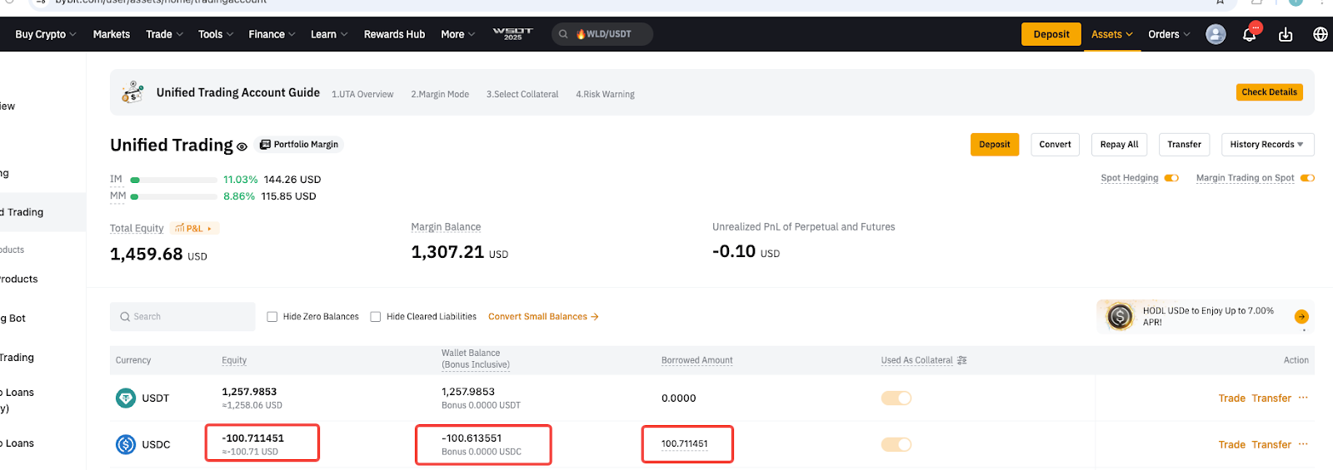Check the Hide Cleared Liabilities checkbox

pyautogui.click(x=376, y=317)
